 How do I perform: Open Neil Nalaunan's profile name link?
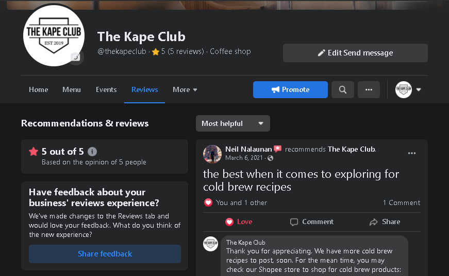point(248,149)
